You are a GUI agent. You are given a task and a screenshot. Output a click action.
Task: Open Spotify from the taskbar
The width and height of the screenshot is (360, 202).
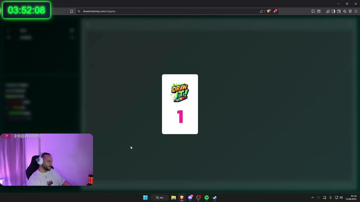206,198
